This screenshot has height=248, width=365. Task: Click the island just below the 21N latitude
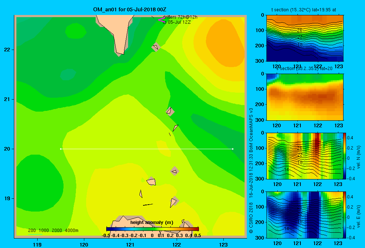(170, 111)
